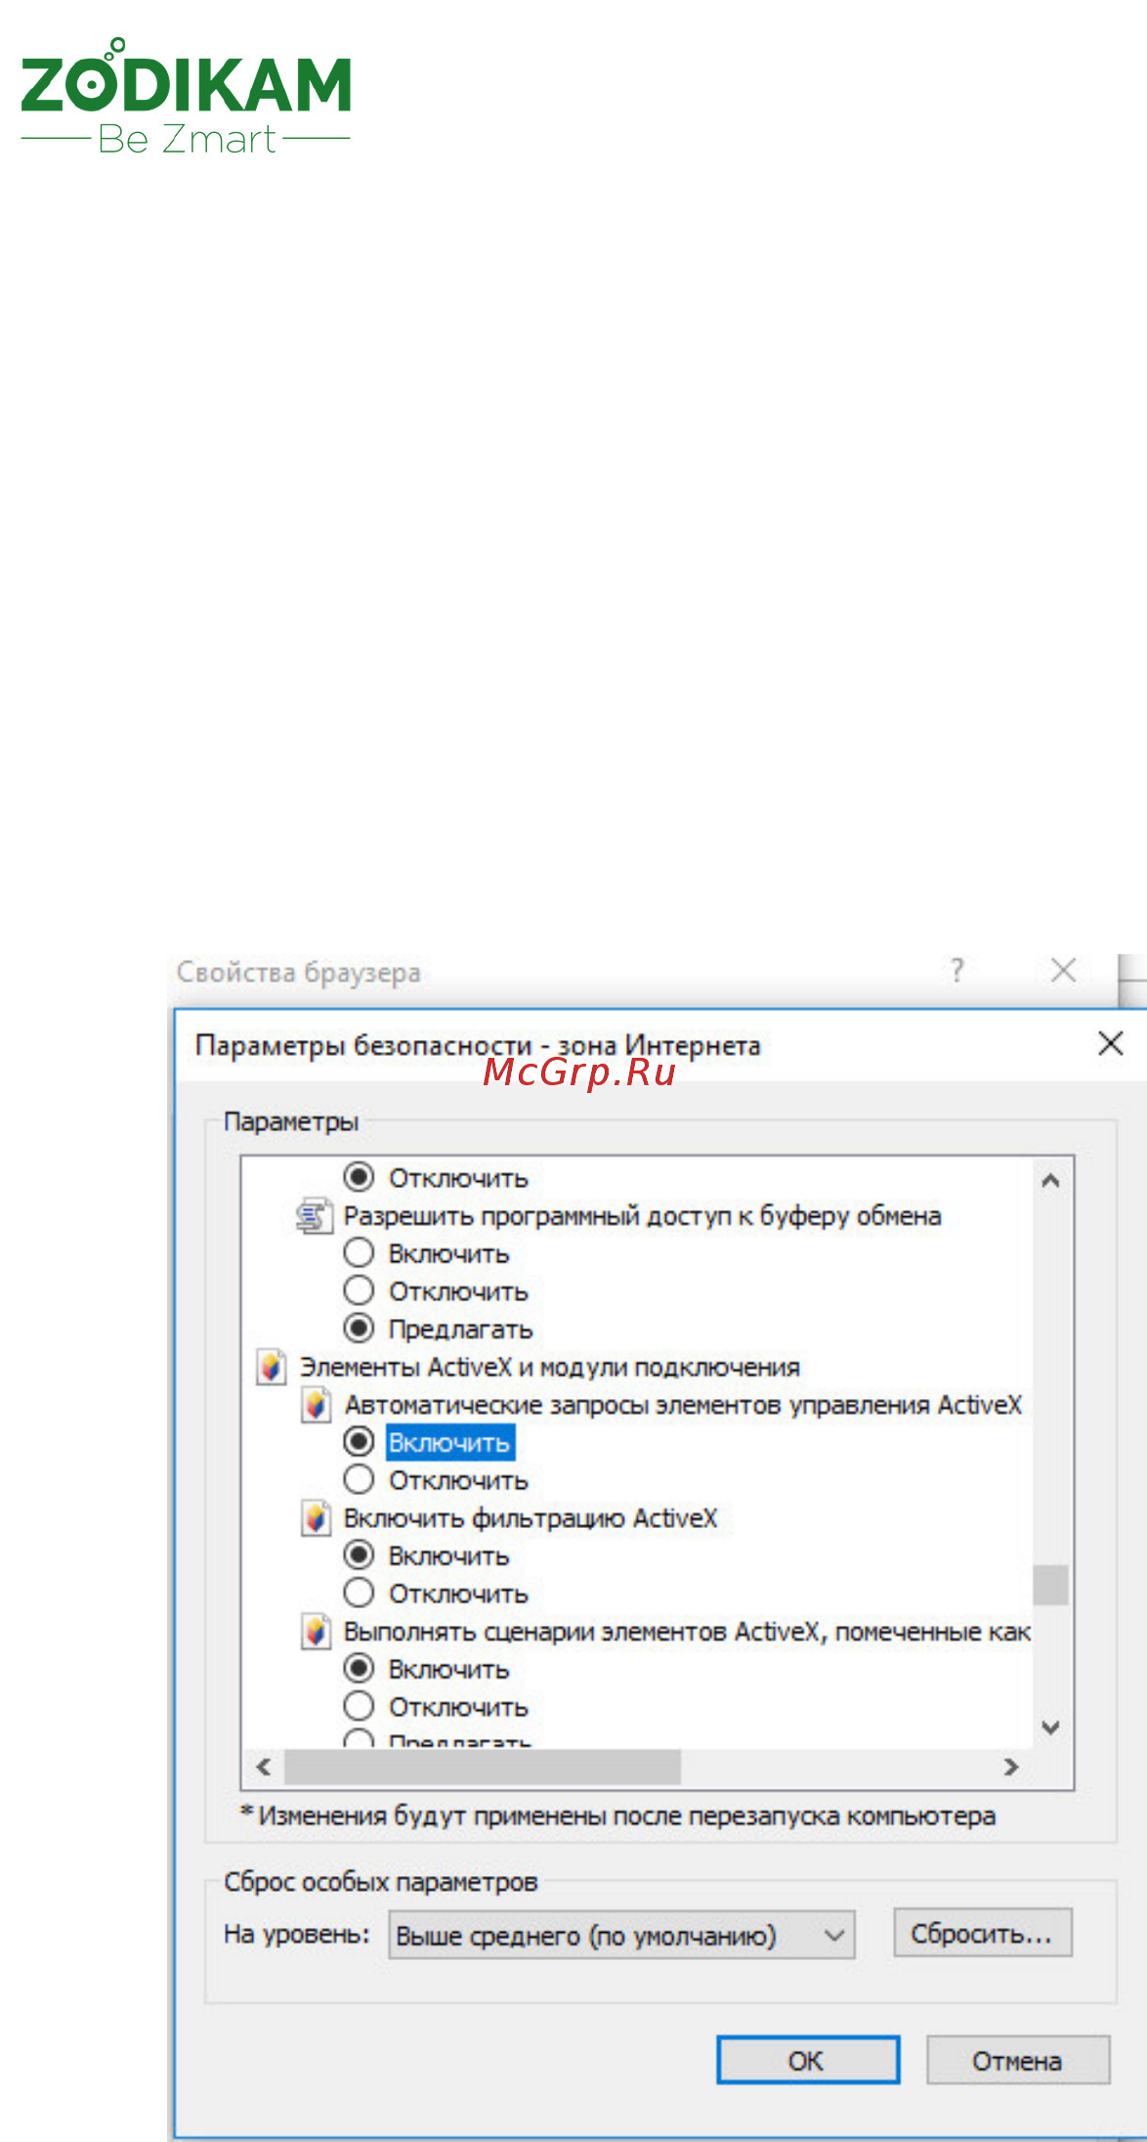
Task: Click 'Разрешить программный доступ к буферу обмена'
Action: click(x=642, y=1216)
